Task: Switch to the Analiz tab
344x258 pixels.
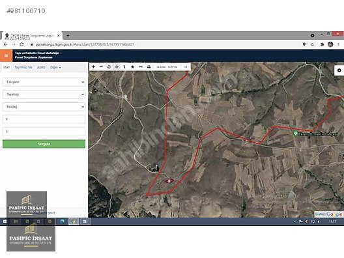Action: pyautogui.click(x=41, y=67)
